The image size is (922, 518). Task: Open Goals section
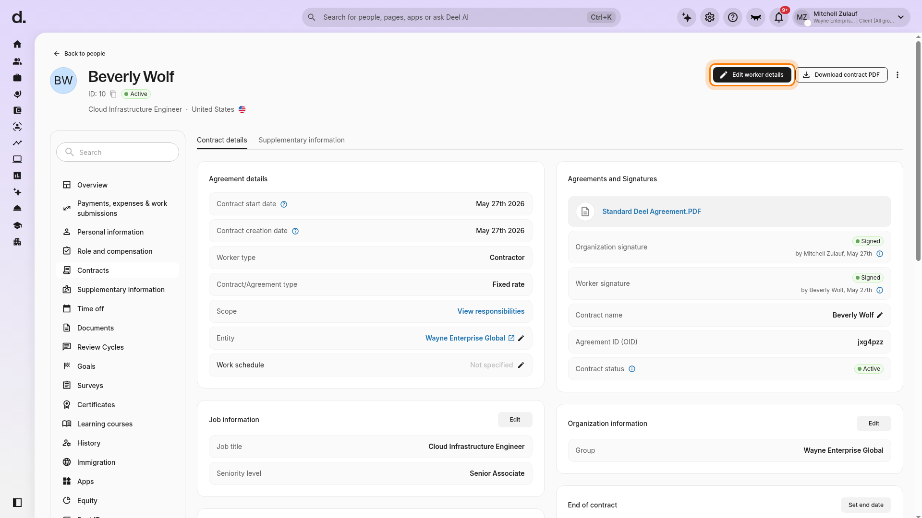click(118, 366)
